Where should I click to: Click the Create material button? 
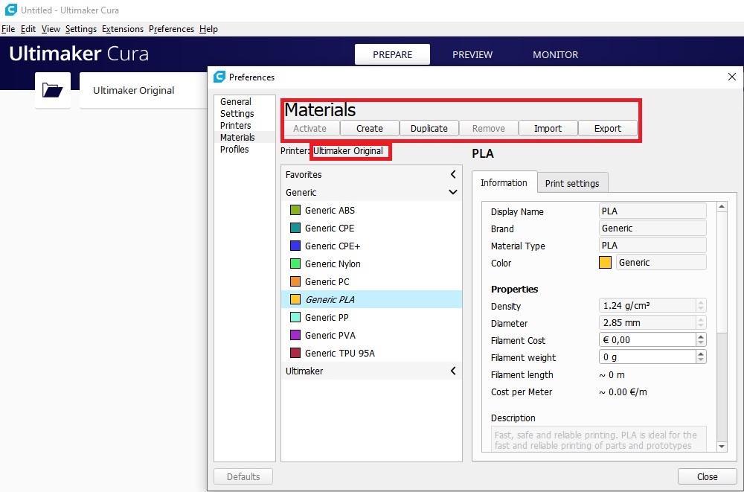click(x=370, y=128)
